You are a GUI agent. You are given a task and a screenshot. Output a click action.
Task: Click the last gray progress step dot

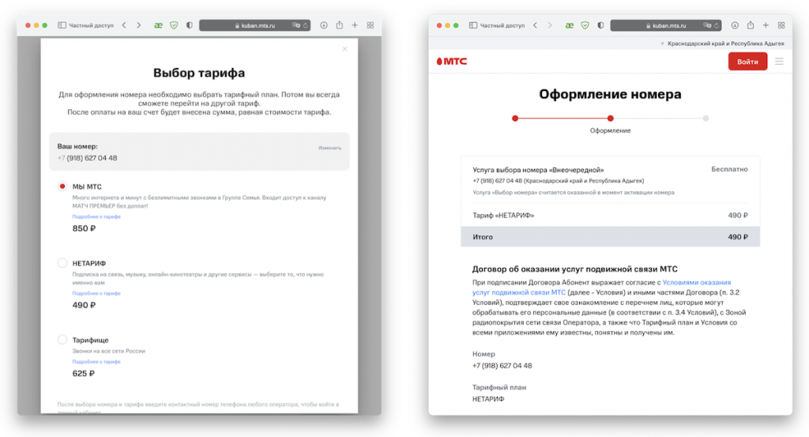(x=706, y=119)
